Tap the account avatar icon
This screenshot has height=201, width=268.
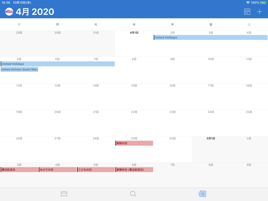[x=9, y=12]
